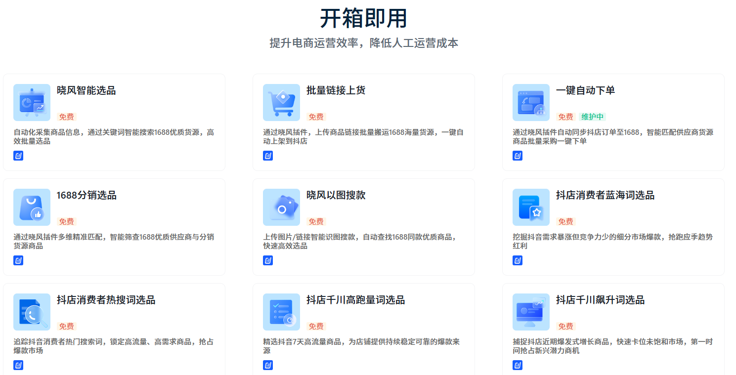The width and height of the screenshot is (736, 375).
Task: Click the 免费 tag under 一键自动下单
Action: [566, 117]
